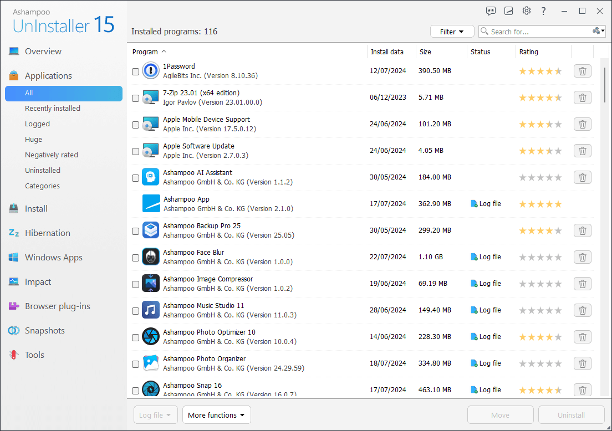Open the Log file dropdown at bottom
The width and height of the screenshot is (612, 431).
pos(155,414)
